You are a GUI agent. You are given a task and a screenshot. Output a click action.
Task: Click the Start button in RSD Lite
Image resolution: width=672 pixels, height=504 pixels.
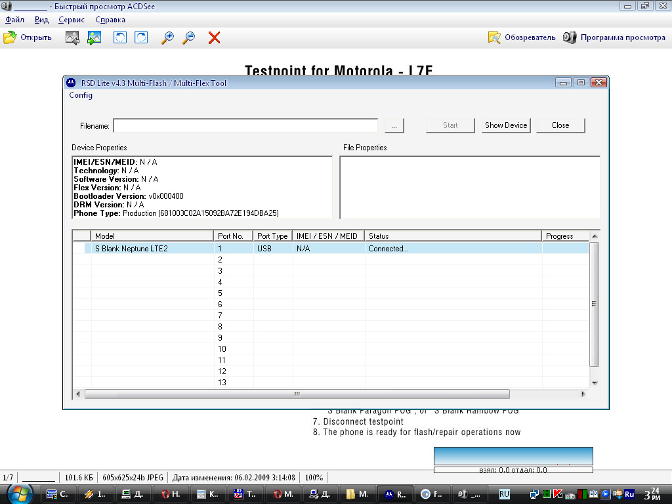coord(450,125)
